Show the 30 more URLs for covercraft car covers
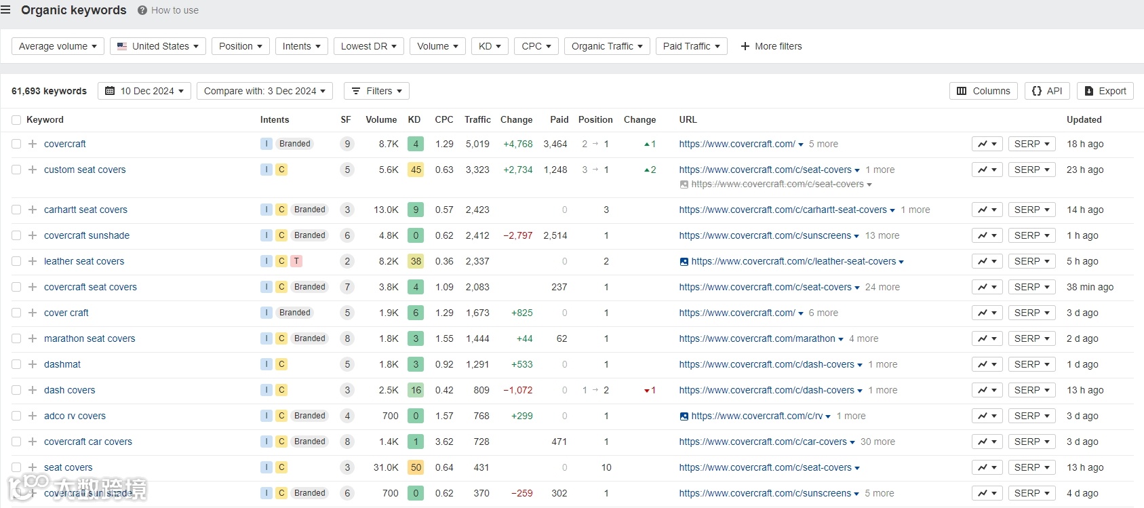1144x508 pixels. click(877, 442)
